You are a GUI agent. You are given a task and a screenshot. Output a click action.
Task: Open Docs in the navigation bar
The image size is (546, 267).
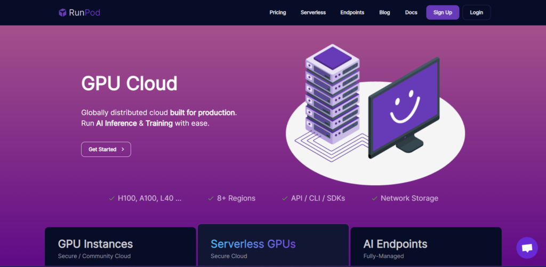(411, 12)
